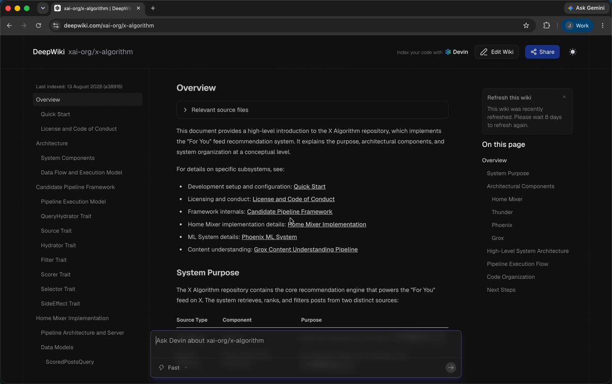
Task: Follow License and Code of Conduct body link
Action: click(x=294, y=199)
